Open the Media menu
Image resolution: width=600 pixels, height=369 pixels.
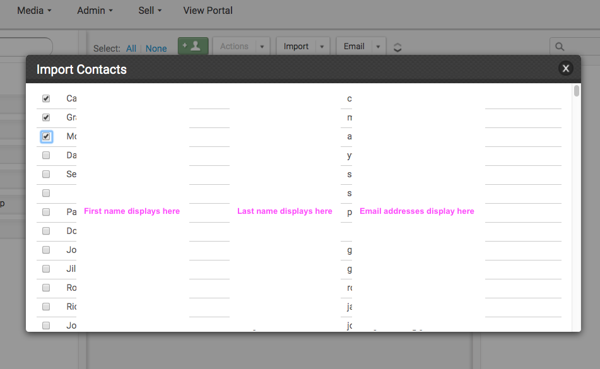(x=34, y=11)
